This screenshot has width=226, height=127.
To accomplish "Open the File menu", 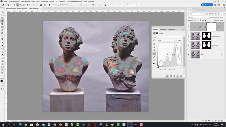I will tap(6, 1).
